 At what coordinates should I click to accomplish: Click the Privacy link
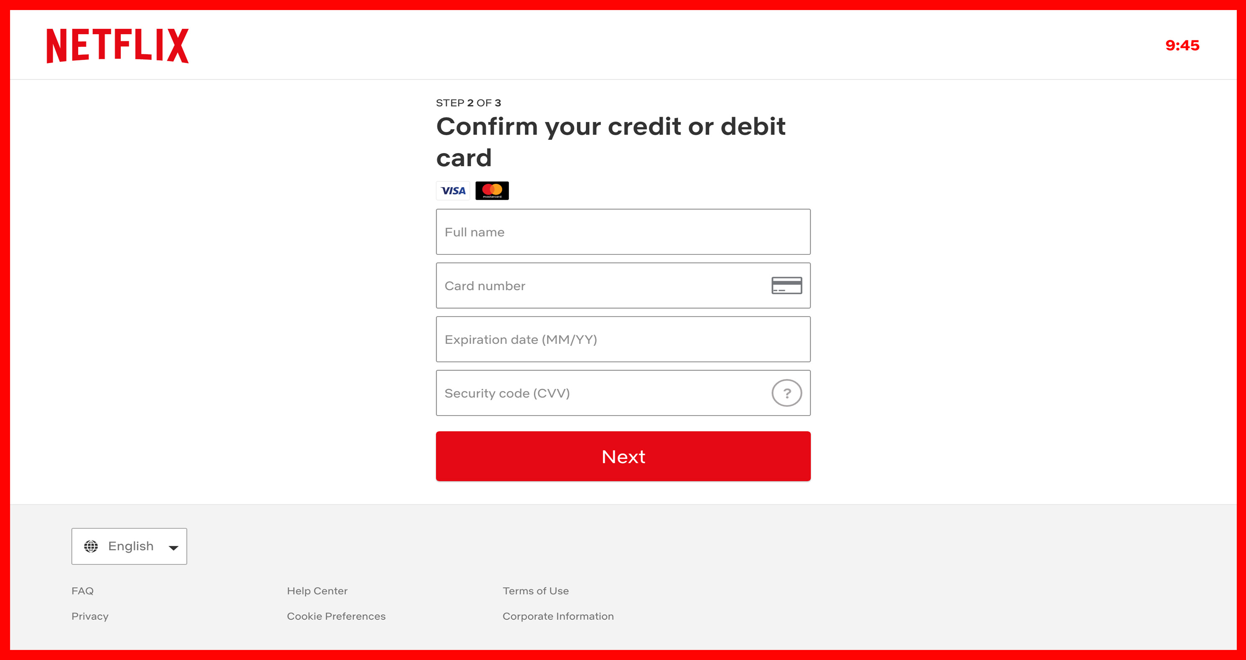tap(90, 616)
